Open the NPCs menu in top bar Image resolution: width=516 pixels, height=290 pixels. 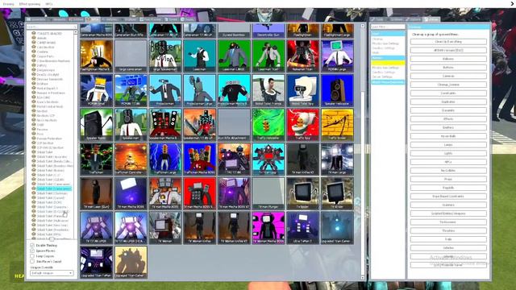tap(49, 4)
